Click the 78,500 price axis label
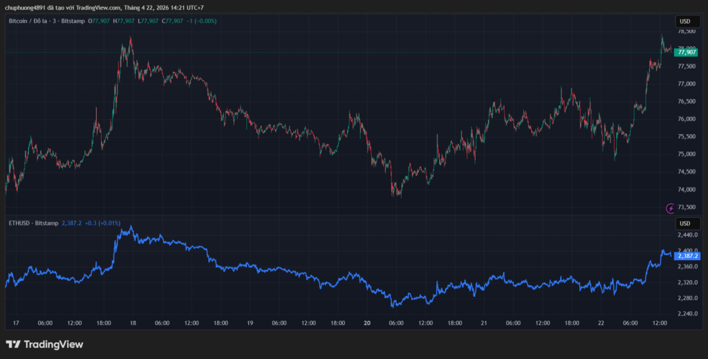Viewport: 708px width, 359px height. point(687,32)
